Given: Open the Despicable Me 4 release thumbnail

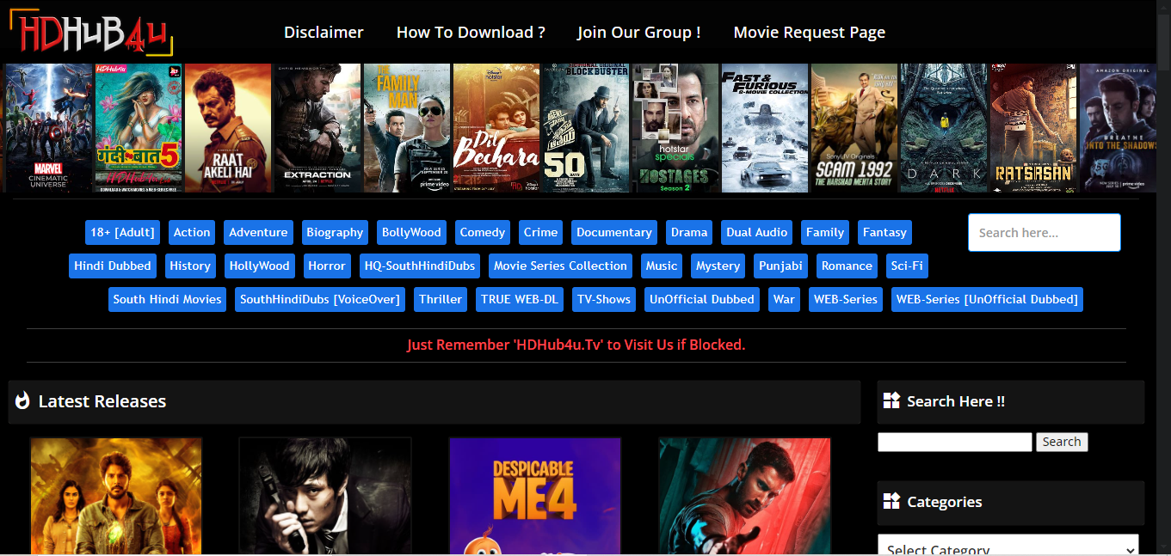Looking at the screenshot, I should tap(534, 496).
